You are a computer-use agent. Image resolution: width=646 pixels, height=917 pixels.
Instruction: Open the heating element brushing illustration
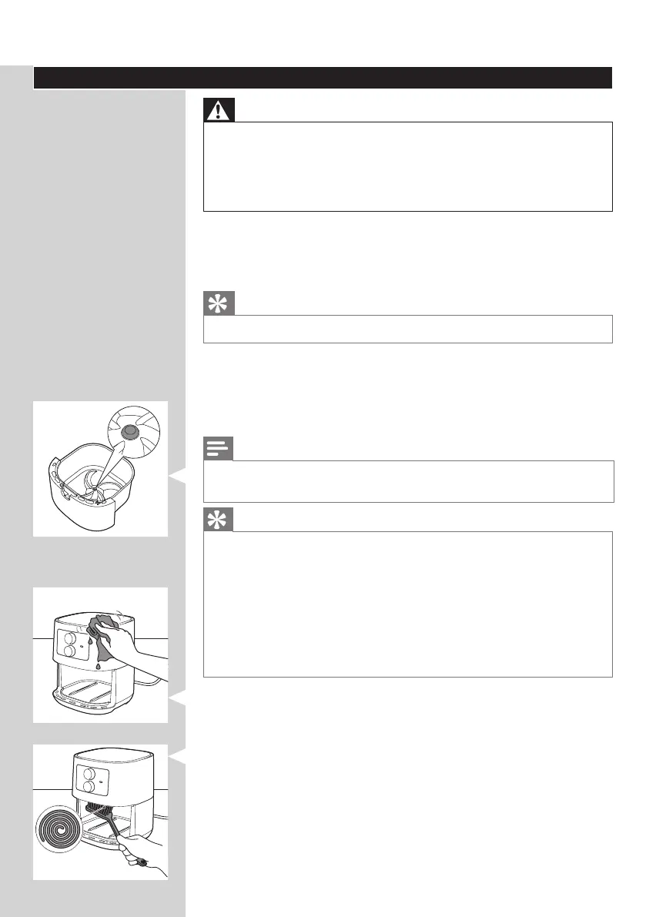click(x=101, y=812)
